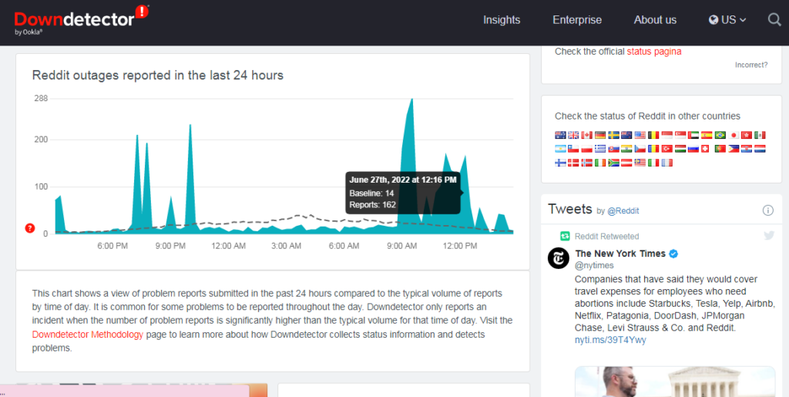Select the South Africa flag

pos(614,163)
